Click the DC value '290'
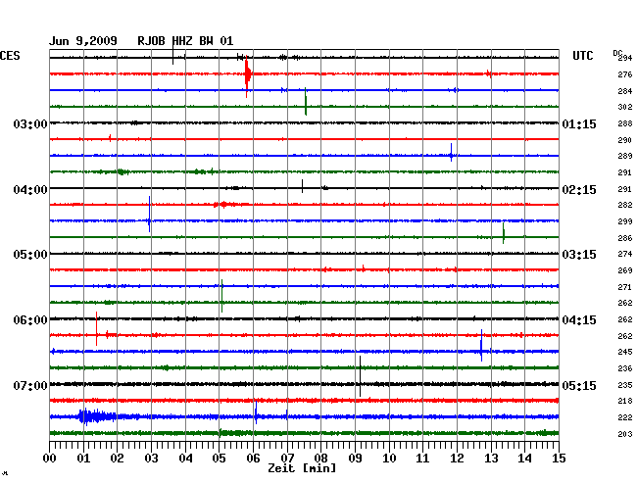This screenshot has height=484, width=637. click(625, 140)
